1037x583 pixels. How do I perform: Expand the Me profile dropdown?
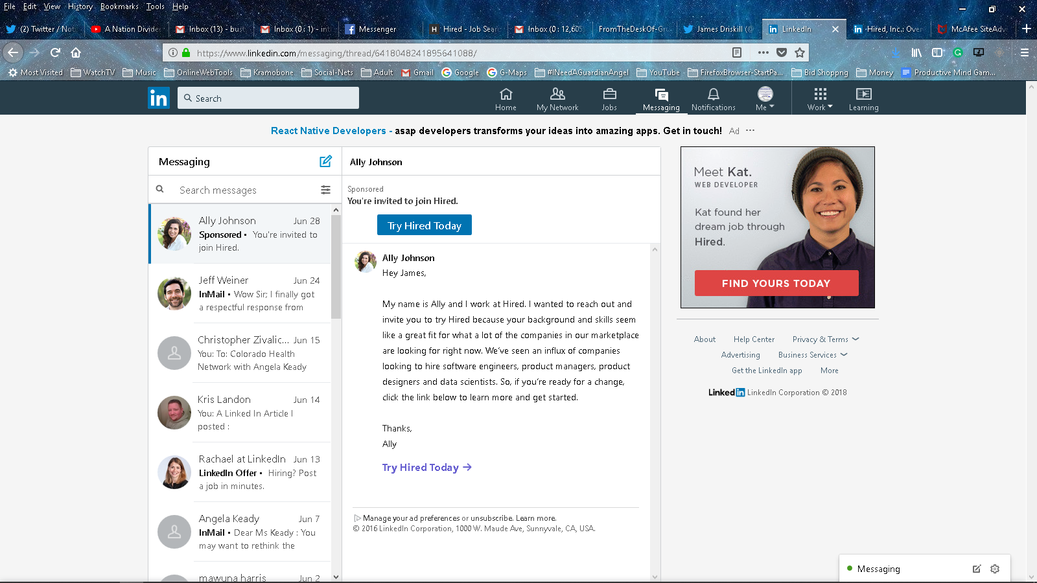(x=765, y=99)
